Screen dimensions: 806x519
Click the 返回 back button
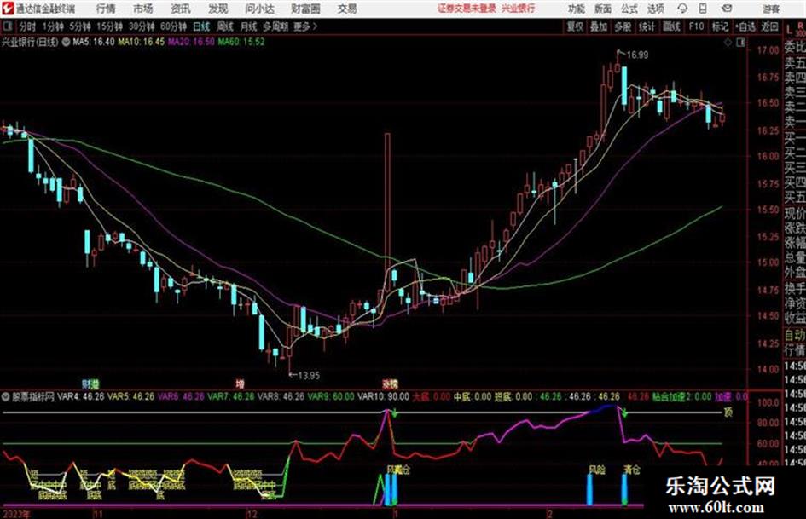[x=769, y=26]
